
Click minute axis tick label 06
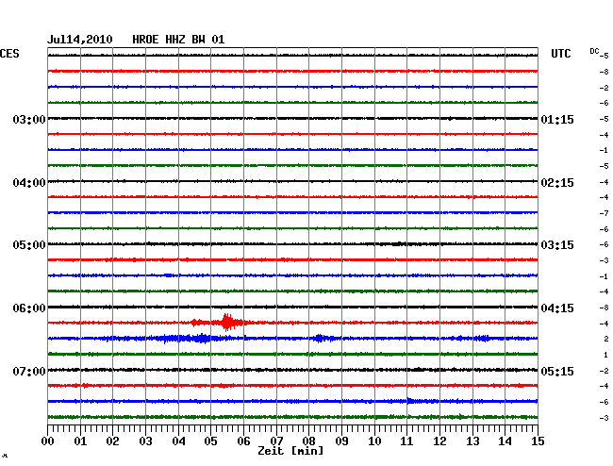point(243,441)
